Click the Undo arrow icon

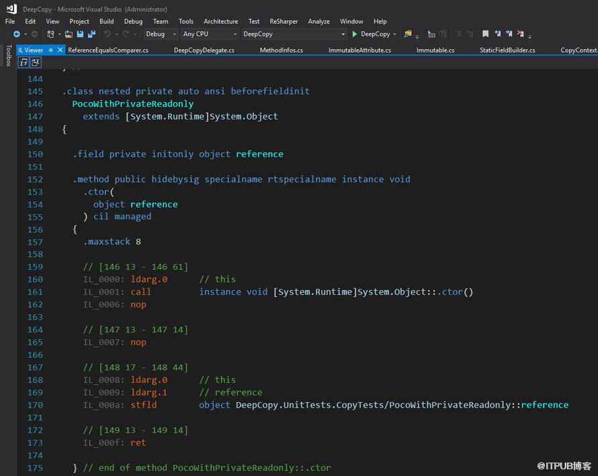[x=108, y=34]
